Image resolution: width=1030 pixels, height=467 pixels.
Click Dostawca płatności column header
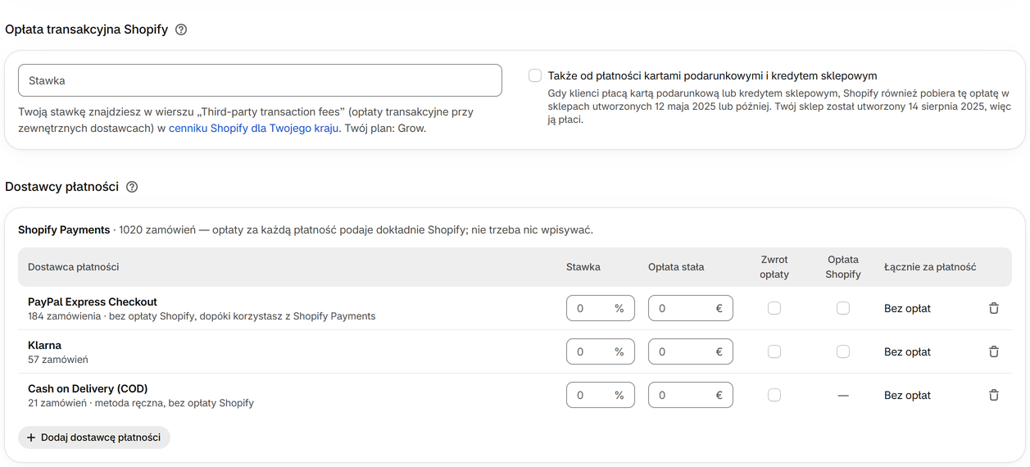pyautogui.click(x=74, y=267)
